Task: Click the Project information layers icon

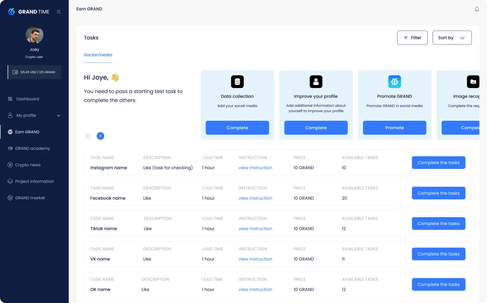Action: (10, 181)
